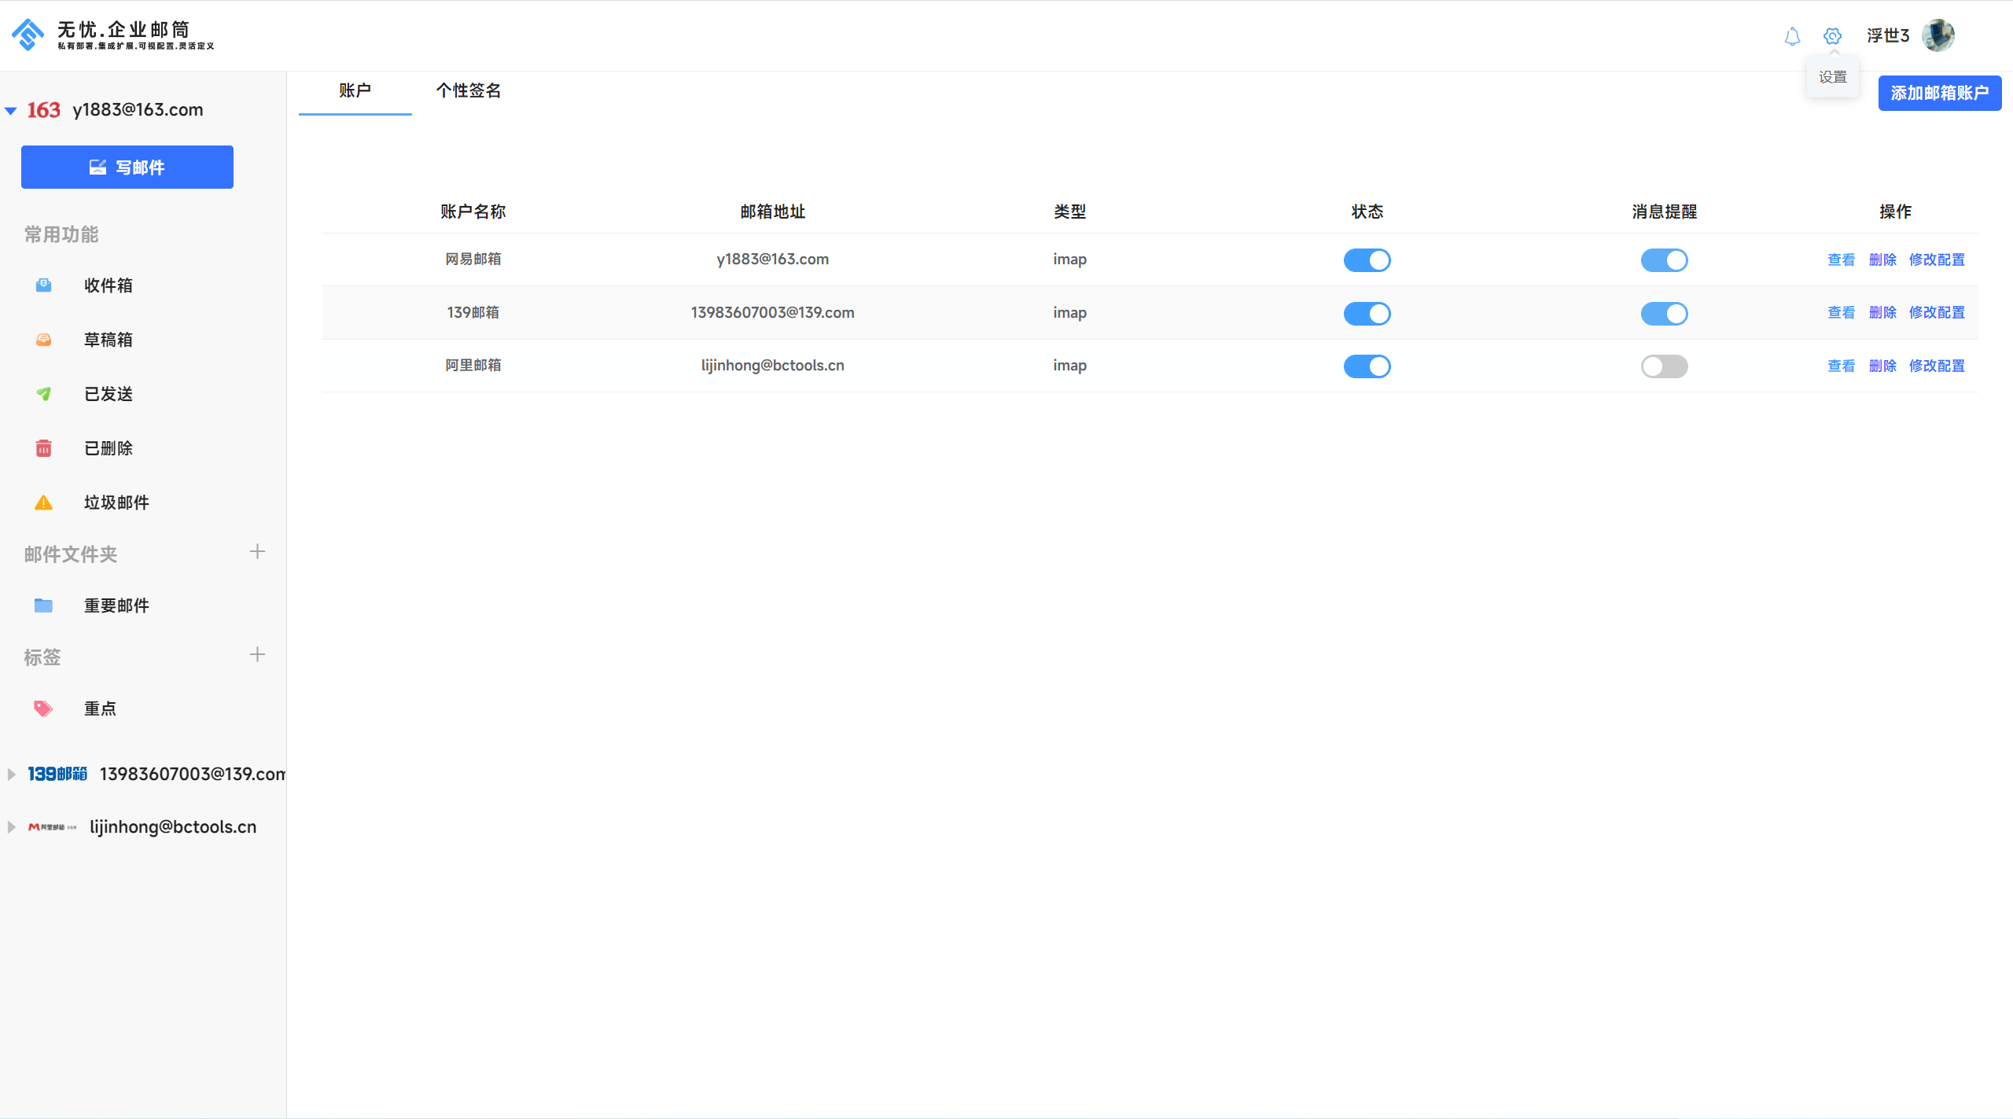Image resolution: width=2013 pixels, height=1119 pixels.
Task: Open the settings gear icon
Action: click(1832, 36)
